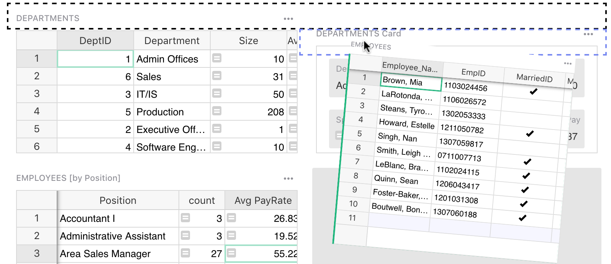Click formula icon in Software Eng Size cell

pyautogui.click(x=217, y=146)
